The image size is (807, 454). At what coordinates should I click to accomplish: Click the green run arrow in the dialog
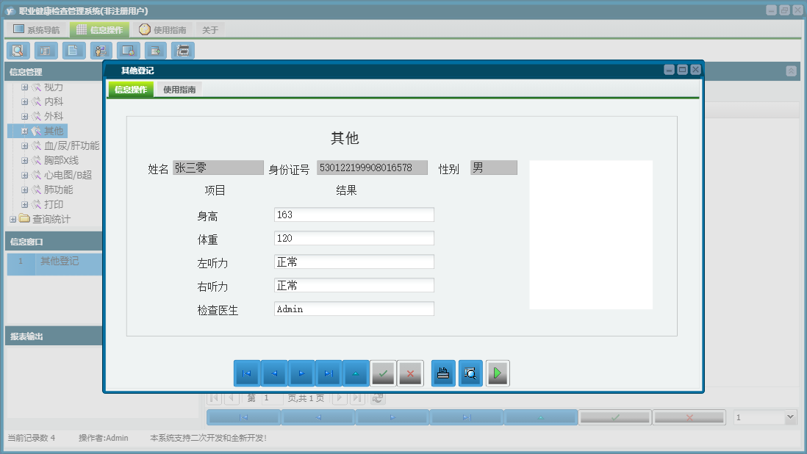click(x=498, y=373)
